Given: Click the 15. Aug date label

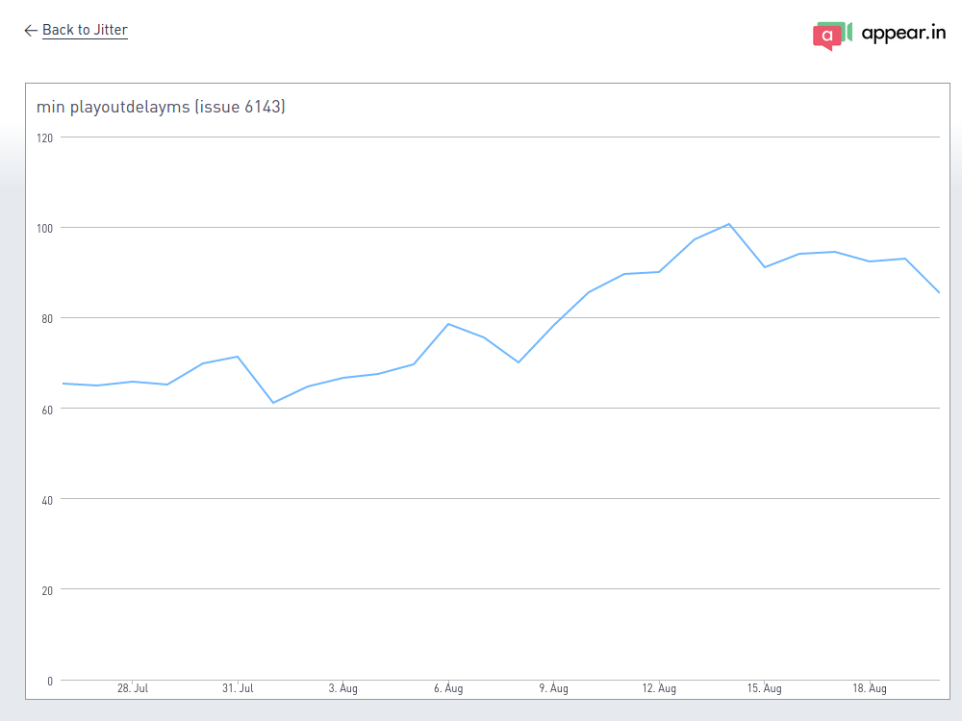Looking at the screenshot, I should click(x=765, y=688).
